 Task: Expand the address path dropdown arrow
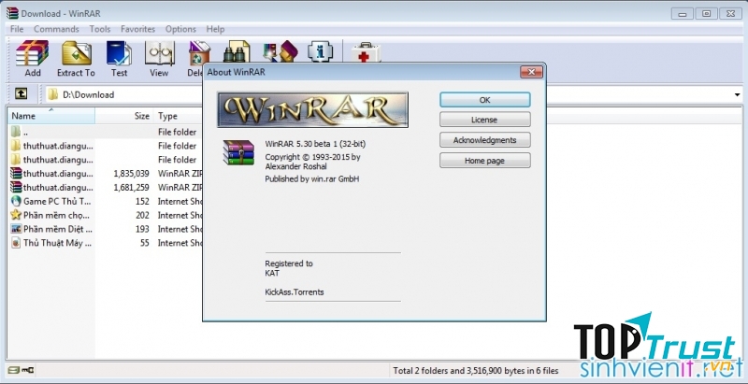[x=737, y=94]
